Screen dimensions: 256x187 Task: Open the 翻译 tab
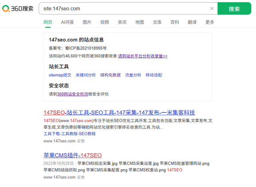(192, 22)
